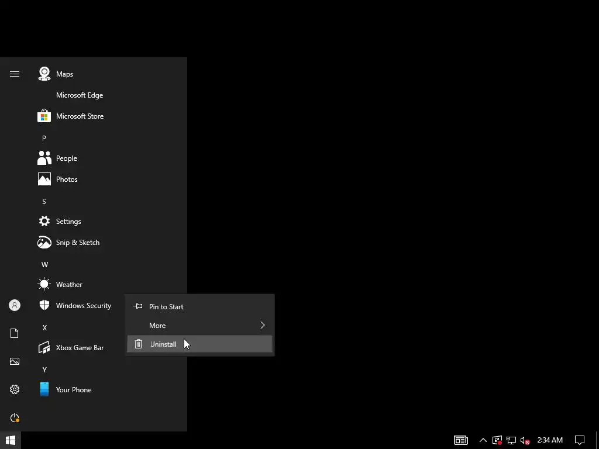Jump via the Y letter header
599x449 pixels.
(x=44, y=369)
